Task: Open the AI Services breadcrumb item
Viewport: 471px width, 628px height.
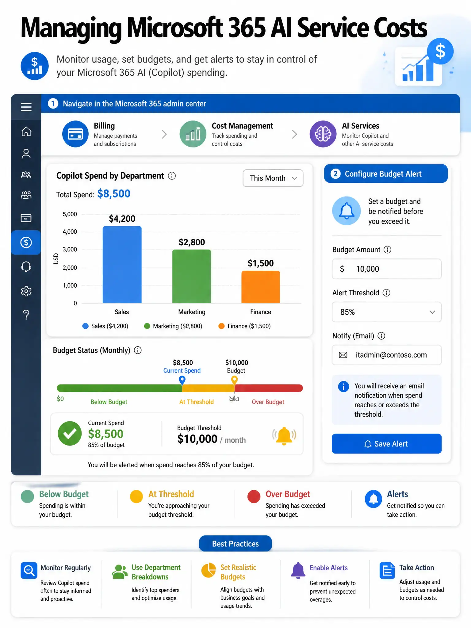Action: [351, 134]
